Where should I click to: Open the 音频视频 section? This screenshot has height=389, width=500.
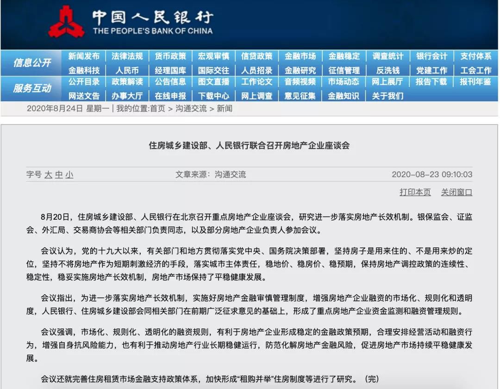point(300,82)
